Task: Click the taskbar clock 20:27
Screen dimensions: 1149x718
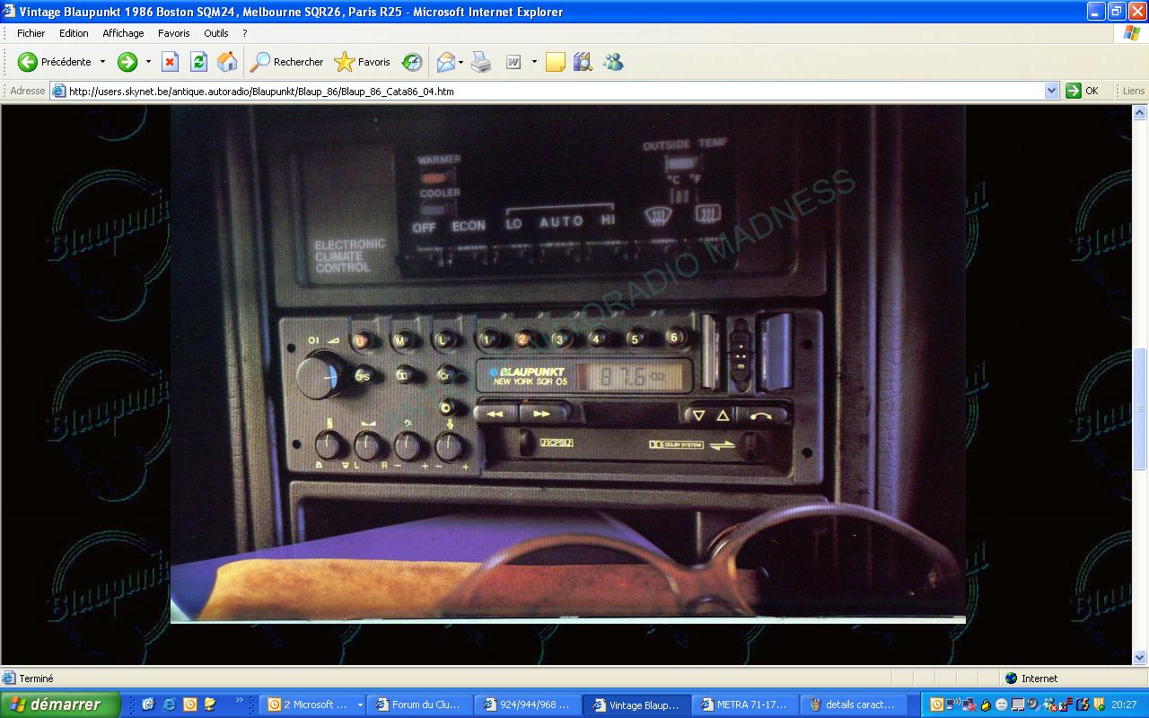Action: coord(1124,705)
